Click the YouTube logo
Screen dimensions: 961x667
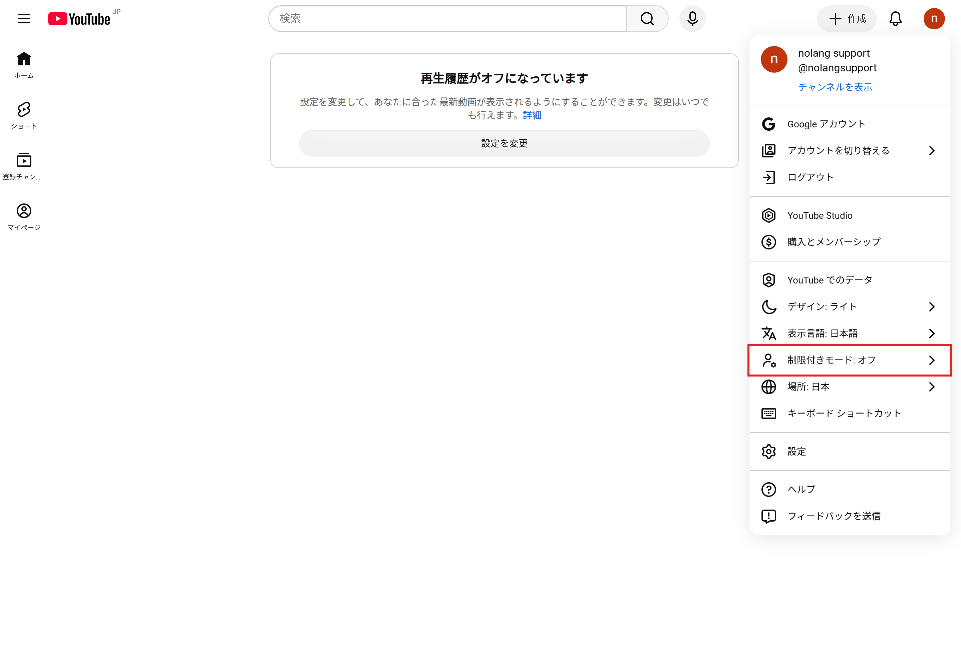click(x=79, y=19)
